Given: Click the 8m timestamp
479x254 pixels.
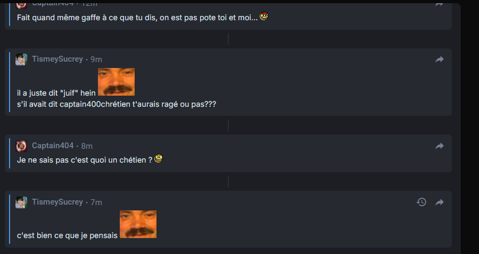Looking at the screenshot, I should [87, 146].
